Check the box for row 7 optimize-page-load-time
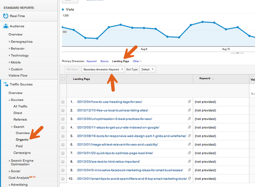255x187 pixels. coord(63,153)
